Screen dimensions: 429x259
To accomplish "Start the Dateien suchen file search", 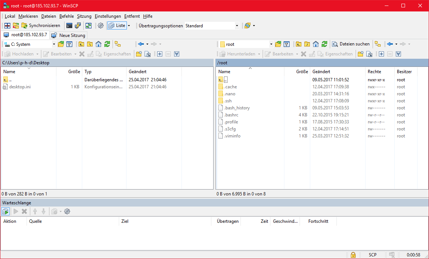I will 350,44.
